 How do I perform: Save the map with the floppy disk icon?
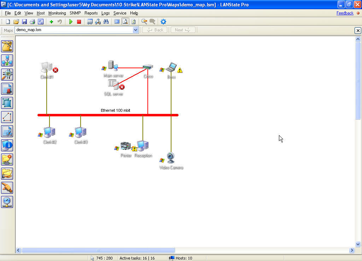pyautogui.click(x=24, y=22)
